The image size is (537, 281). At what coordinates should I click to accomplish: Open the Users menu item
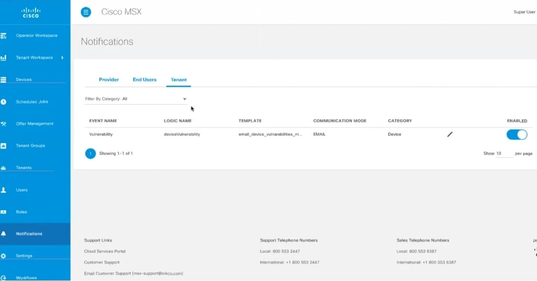(x=22, y=190)
